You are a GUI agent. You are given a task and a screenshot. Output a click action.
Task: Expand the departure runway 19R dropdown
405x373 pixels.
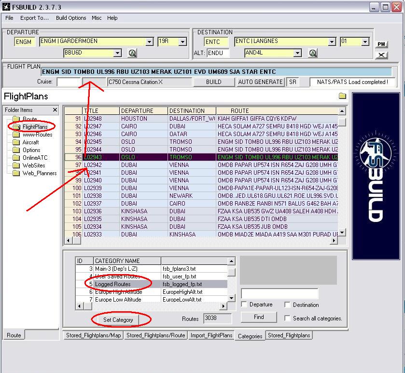[182, 41]
